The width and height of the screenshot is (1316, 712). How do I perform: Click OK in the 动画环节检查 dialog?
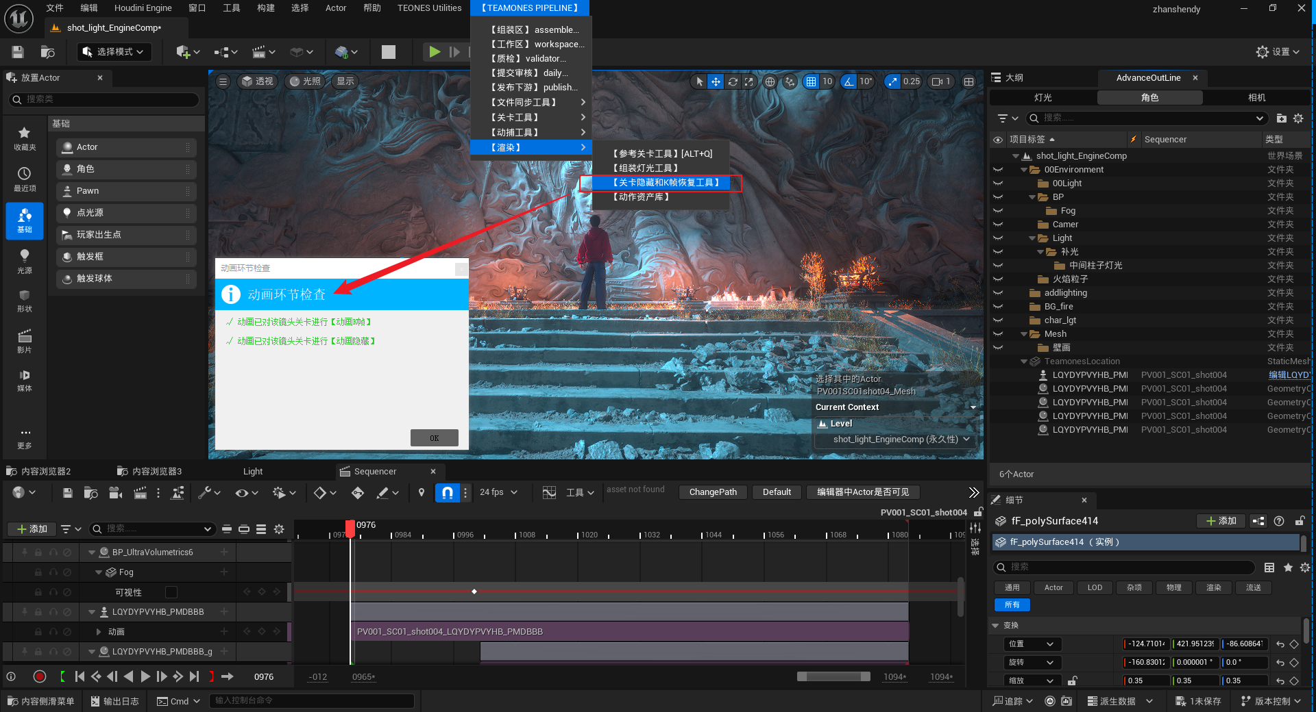click(x=434, y=438)
